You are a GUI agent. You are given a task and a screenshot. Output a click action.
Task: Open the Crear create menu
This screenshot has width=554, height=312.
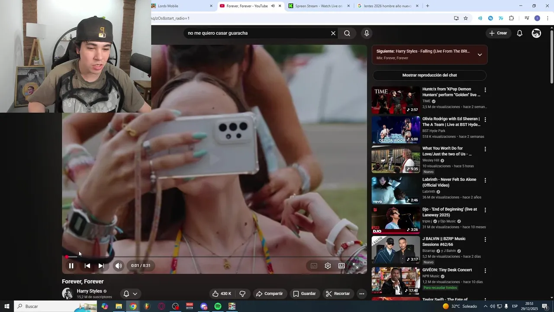pyautogui.click(x=498, y=33)
